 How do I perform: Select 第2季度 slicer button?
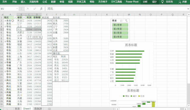pyautogui.click(x=120, y=29)
